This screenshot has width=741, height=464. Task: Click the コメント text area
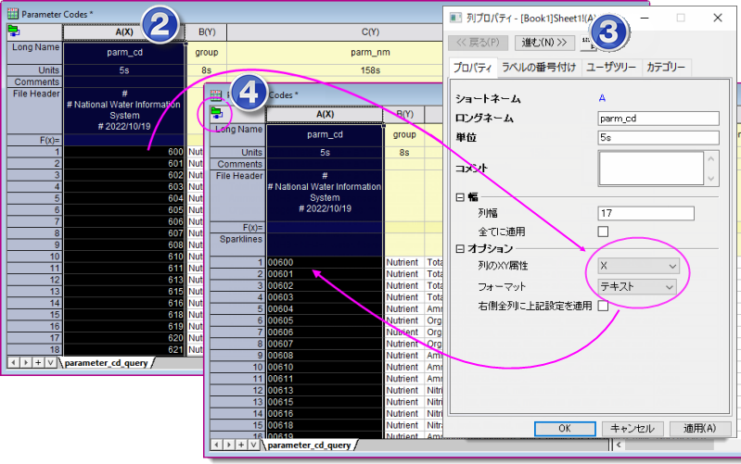pos(652,168)
